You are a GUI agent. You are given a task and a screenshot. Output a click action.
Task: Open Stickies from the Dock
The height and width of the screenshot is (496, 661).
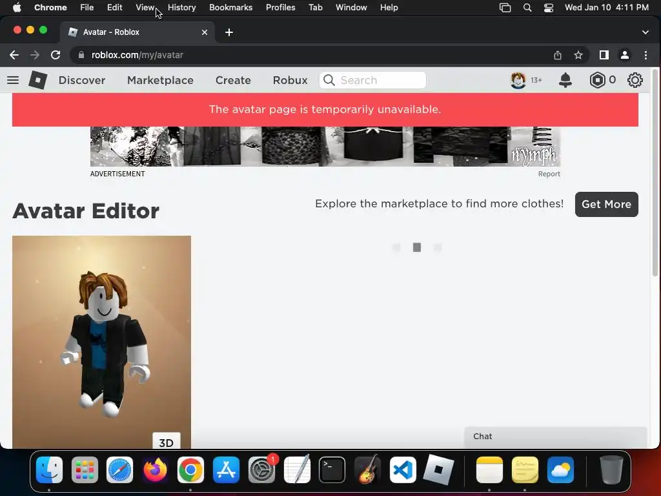[525, 470]
